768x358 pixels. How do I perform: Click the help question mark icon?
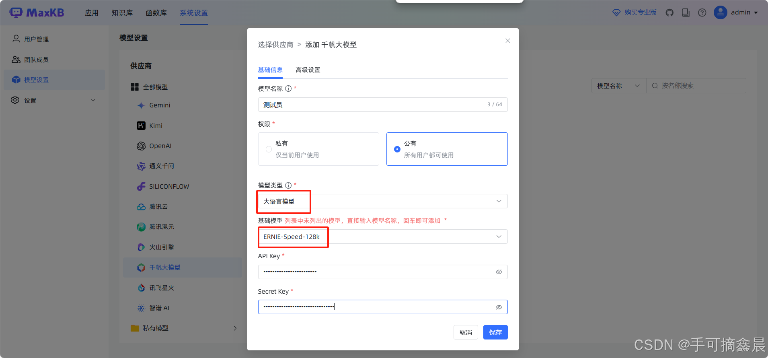(x=702, y=12)
